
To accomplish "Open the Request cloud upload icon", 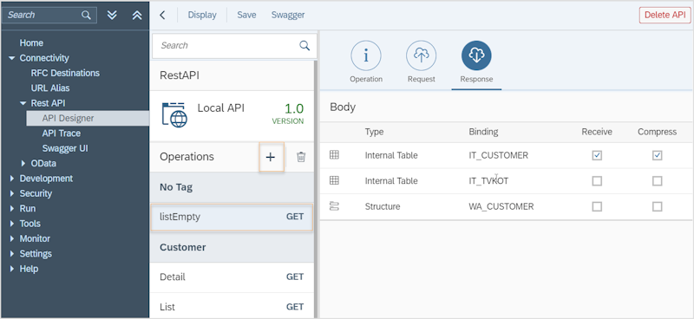I will tap(421, 55).
